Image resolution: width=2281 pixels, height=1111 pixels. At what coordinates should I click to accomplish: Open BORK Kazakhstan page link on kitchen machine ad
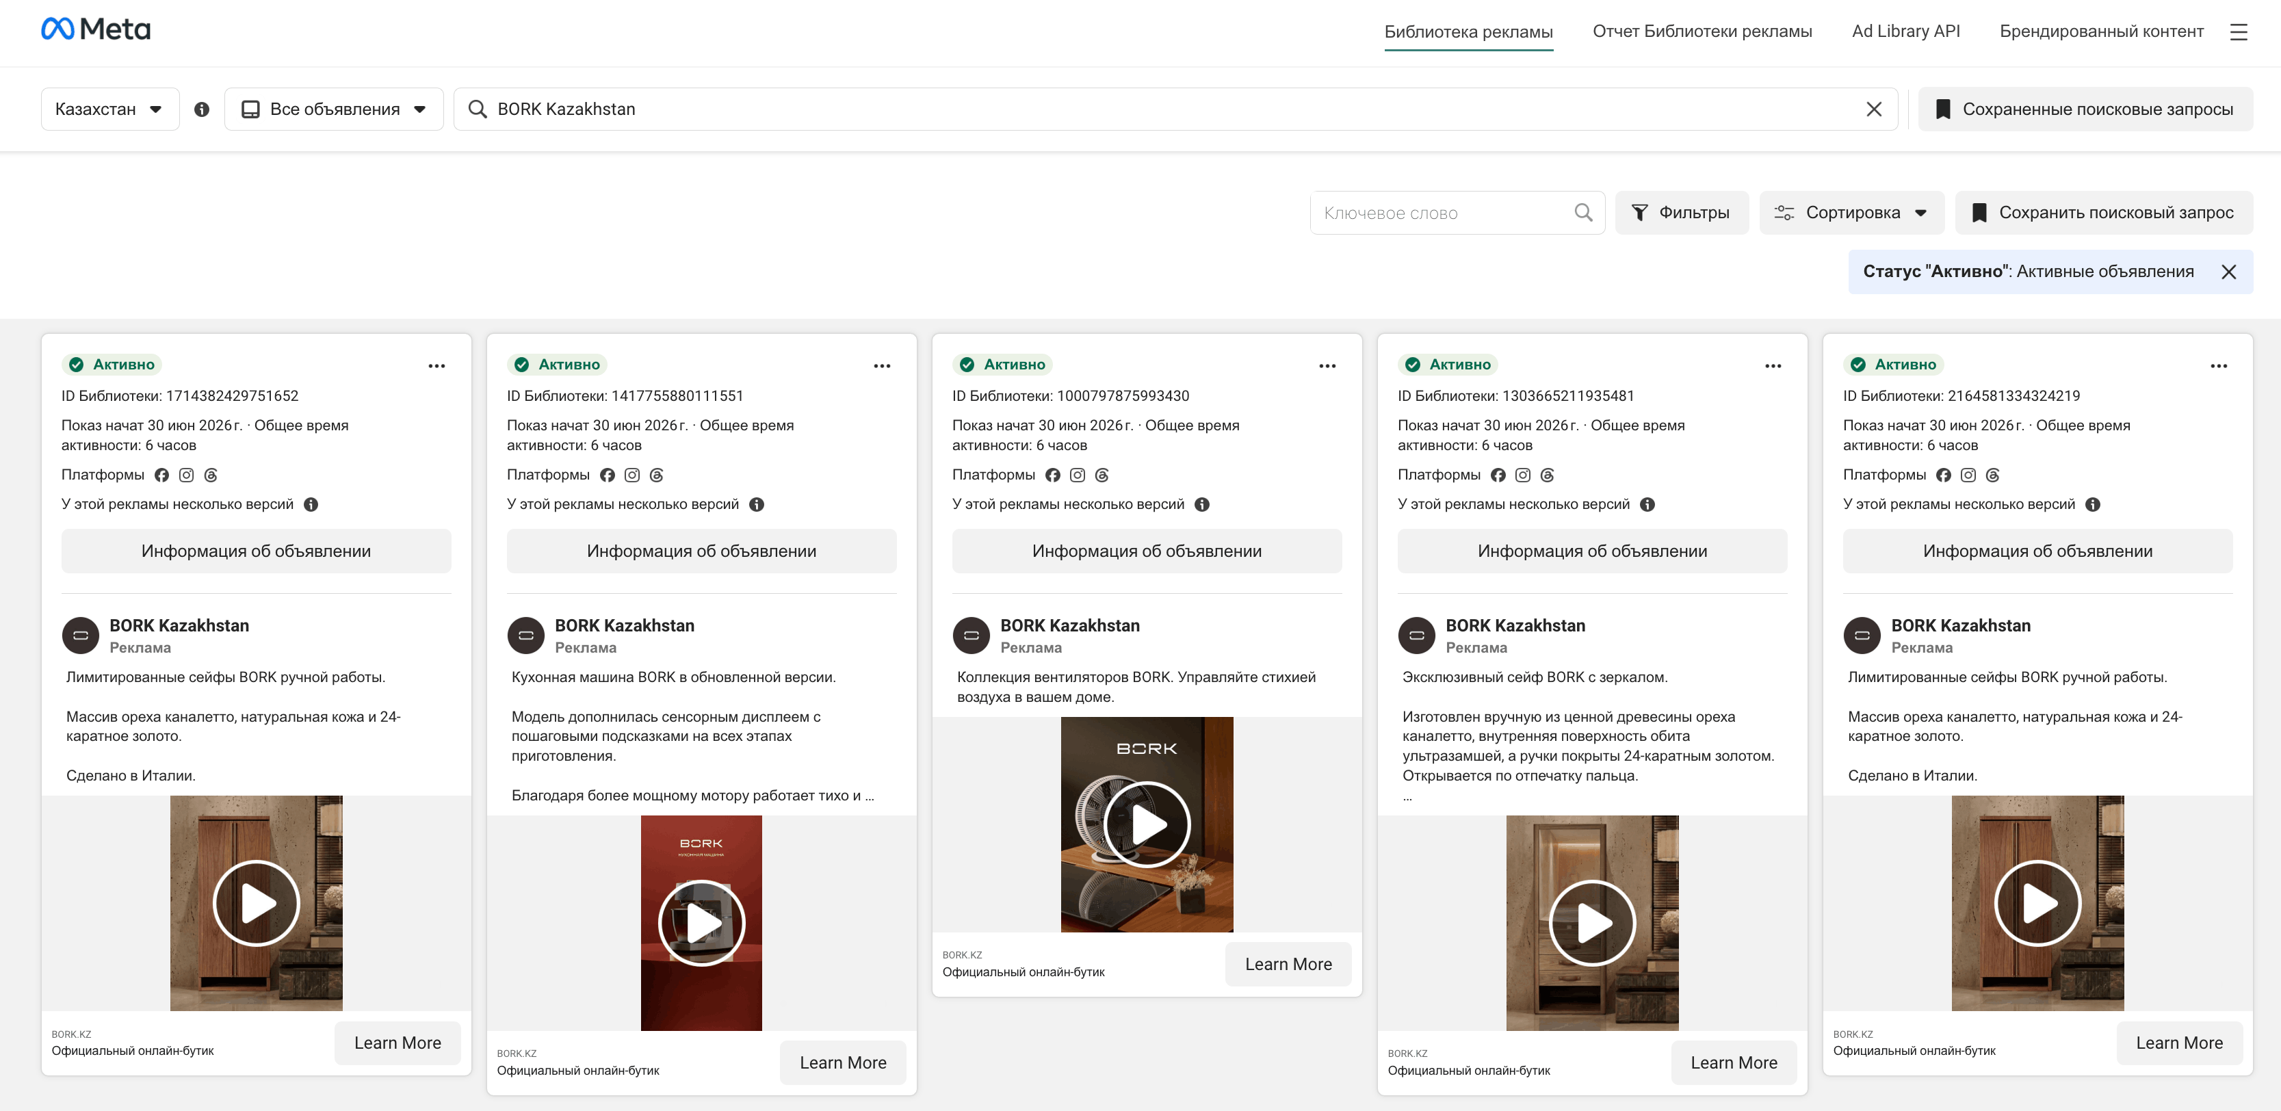click(x=624, y=625)
